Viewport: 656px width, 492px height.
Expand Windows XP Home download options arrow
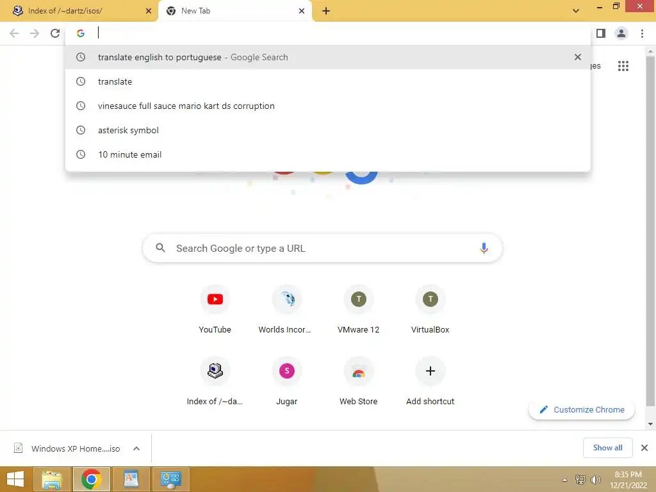136,448
